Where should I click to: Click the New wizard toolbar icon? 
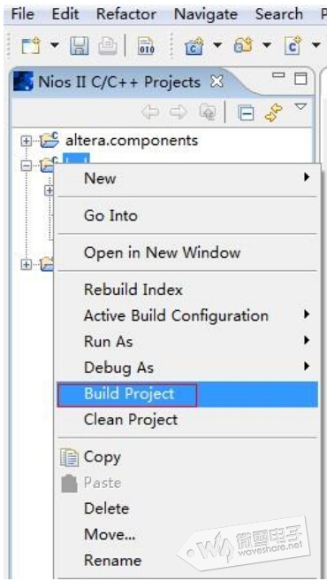pos(31,46)
